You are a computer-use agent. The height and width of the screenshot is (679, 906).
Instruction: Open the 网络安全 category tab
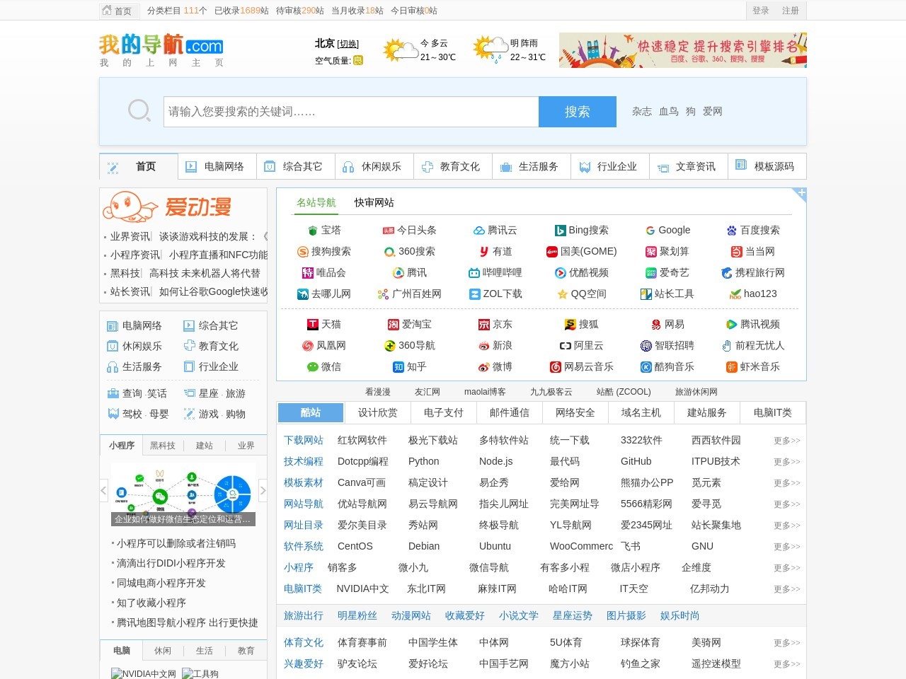coord(575,413)
